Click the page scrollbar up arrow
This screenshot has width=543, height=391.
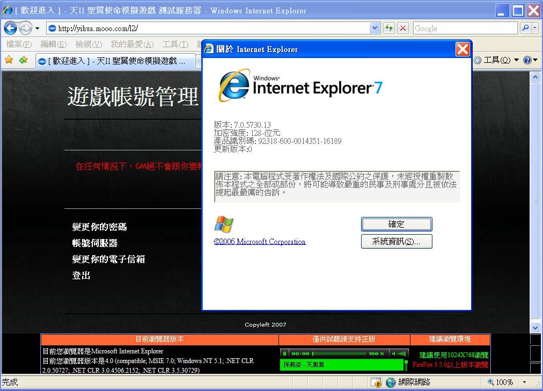(535, 77)
